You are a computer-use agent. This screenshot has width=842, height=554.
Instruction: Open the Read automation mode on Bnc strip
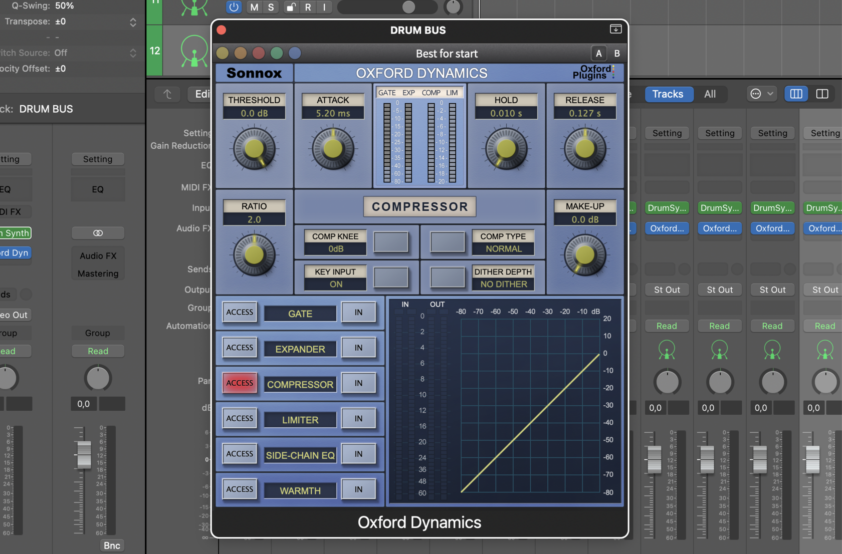pyautogui.click(x=98, y=351)
